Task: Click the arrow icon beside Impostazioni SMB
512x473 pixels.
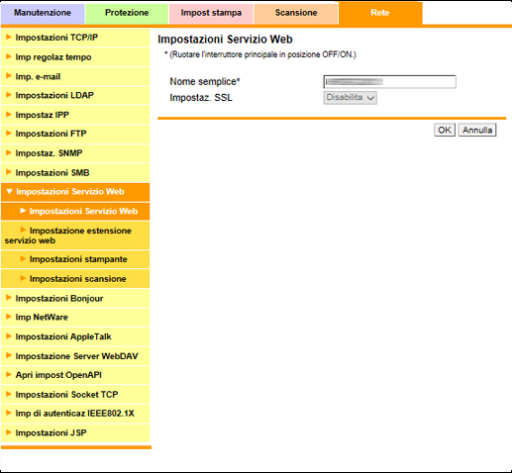Action: [9, 172]
